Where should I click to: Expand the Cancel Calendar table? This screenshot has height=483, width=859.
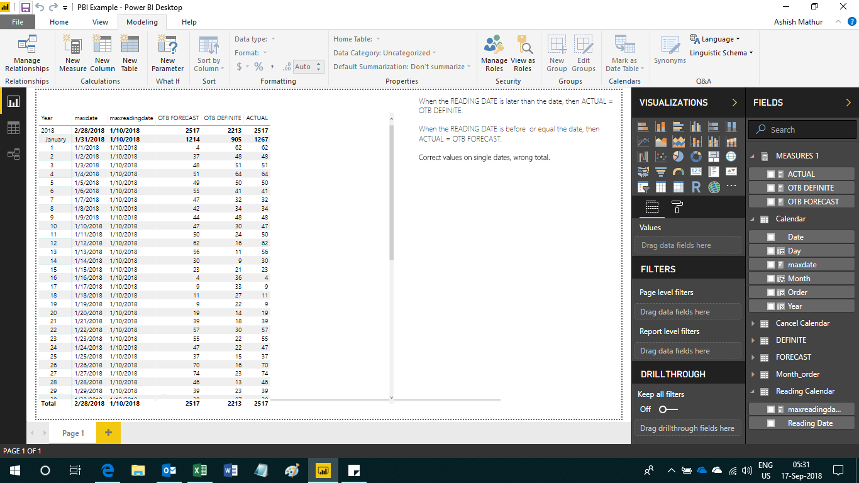753,323
